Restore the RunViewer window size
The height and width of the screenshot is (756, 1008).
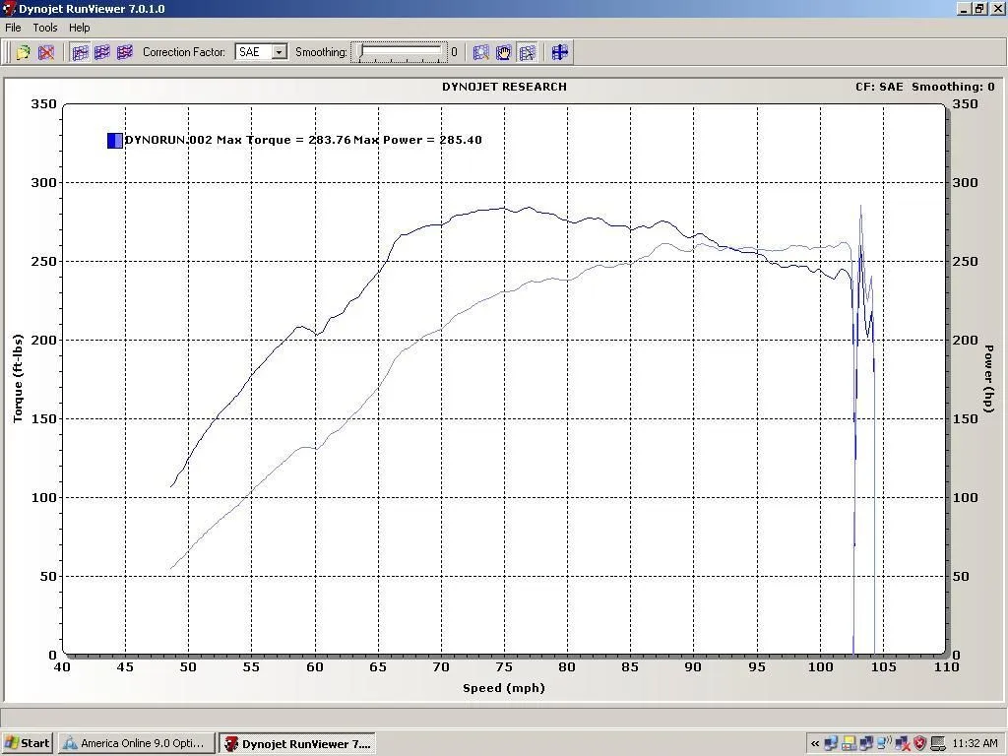click(x=979, y=8)
